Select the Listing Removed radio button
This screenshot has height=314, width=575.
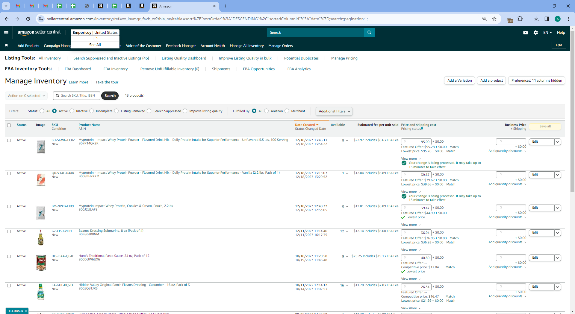click(x=116, y=111)
